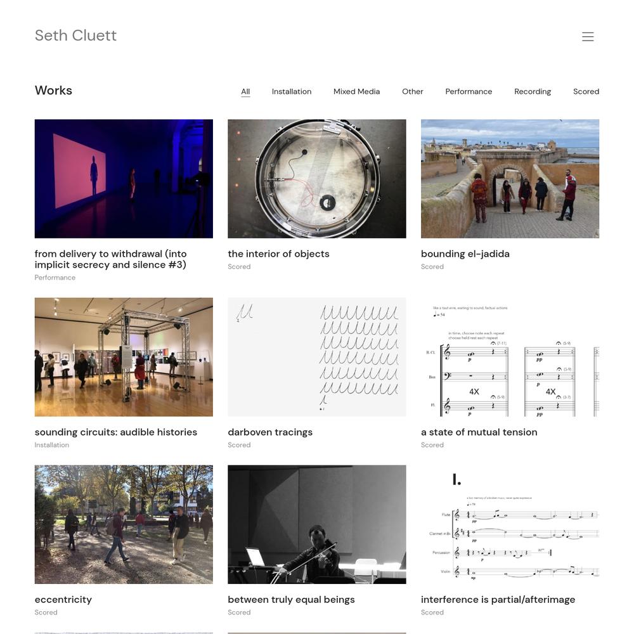
Task: Open the snare drum photo thumbnail
Action: coord(316,178)
